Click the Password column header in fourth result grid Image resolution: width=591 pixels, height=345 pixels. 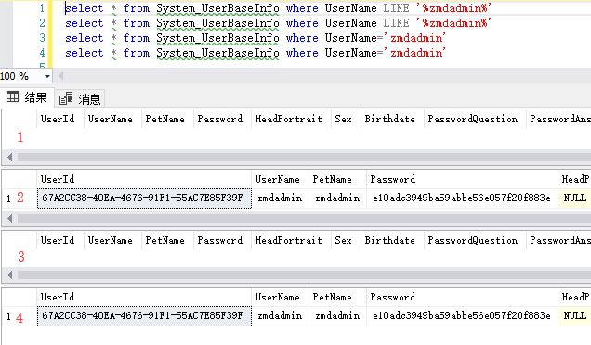(x=462, y=297)
